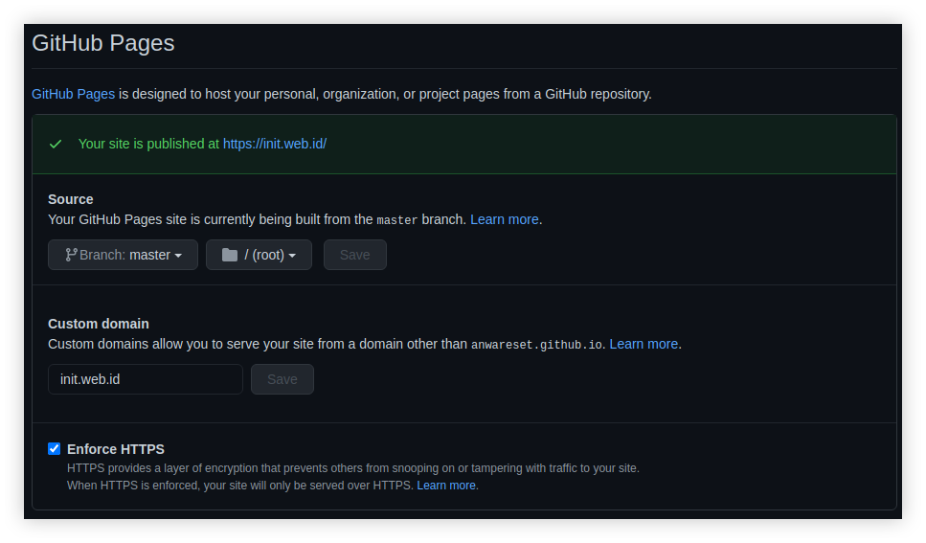This screenshot has height=543, width=926.
Task: Visit the published site https://init.web.id/
Action: pyautogui.click(x=275, y=144)
